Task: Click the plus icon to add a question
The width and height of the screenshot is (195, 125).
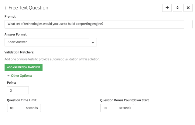Action: 167,8
